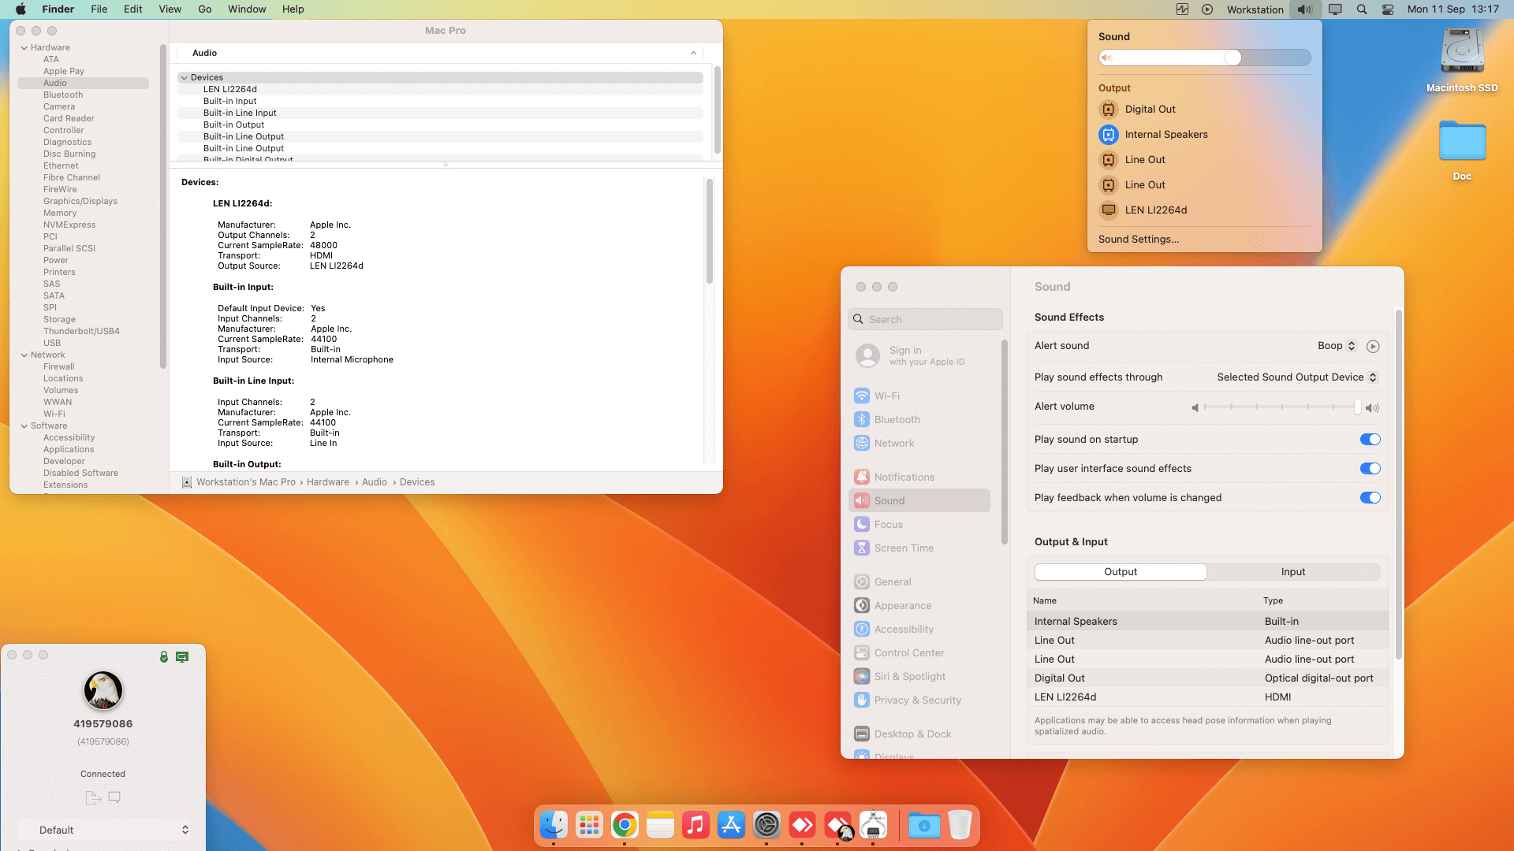Viewport: 1514px width, 851px height.
Task: Click the Sound volume slider in popup
Action: click(x=1204, y=58)
